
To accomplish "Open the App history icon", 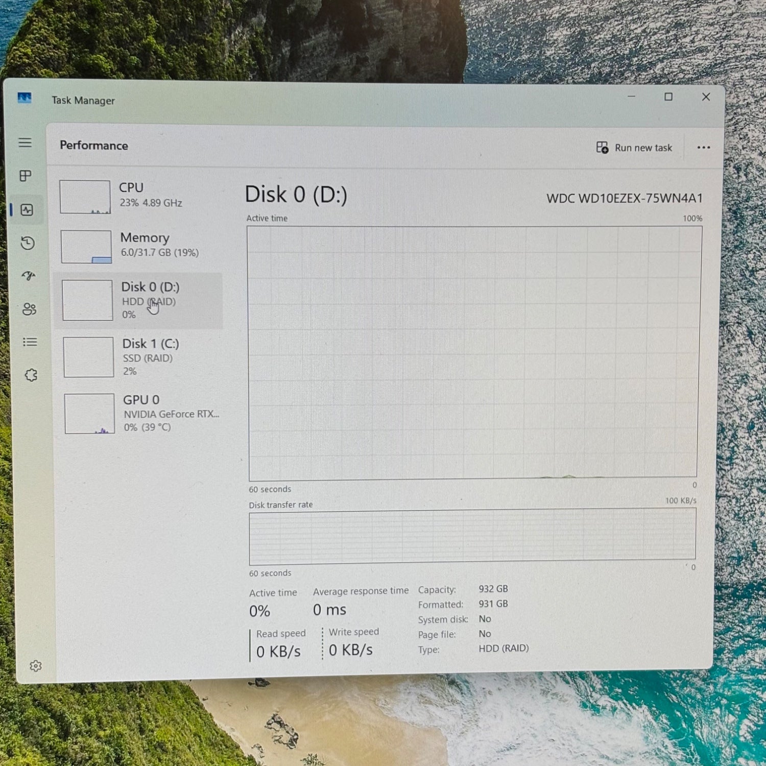I will click(x=28, y=243).
